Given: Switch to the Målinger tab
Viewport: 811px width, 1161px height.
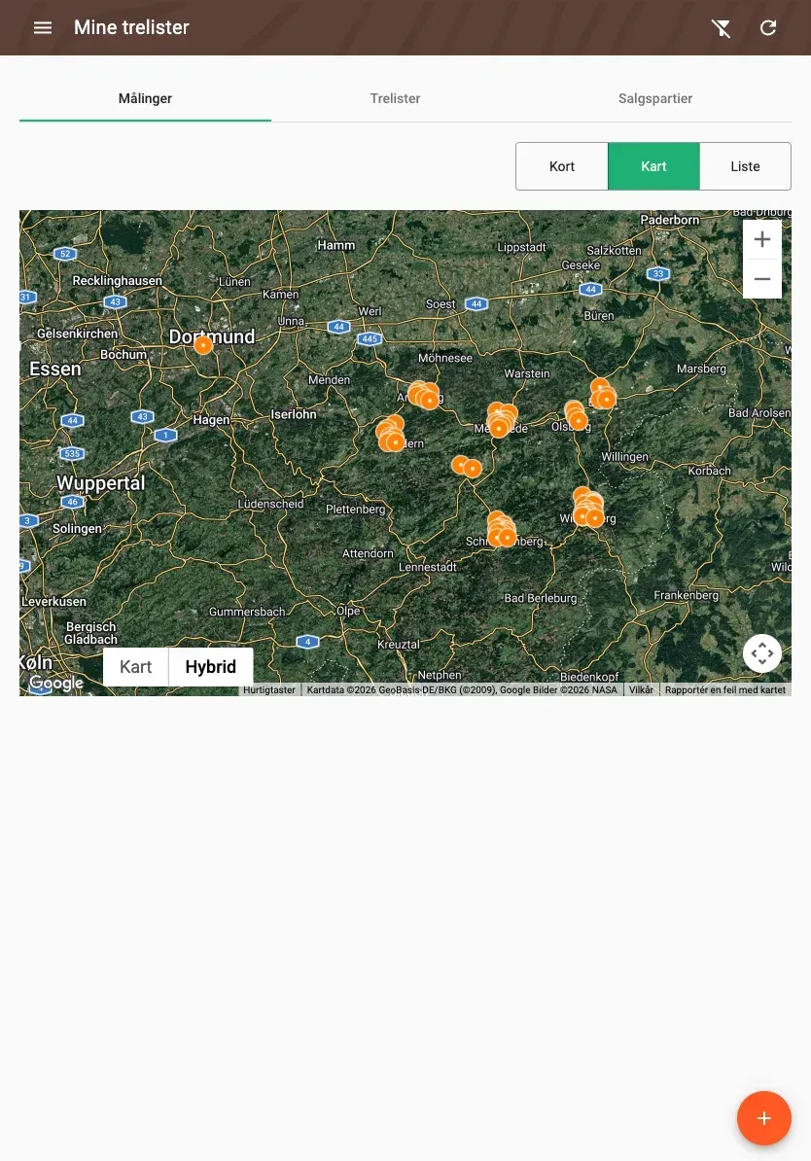Looking at the screenshot, I should pos(145,98).
